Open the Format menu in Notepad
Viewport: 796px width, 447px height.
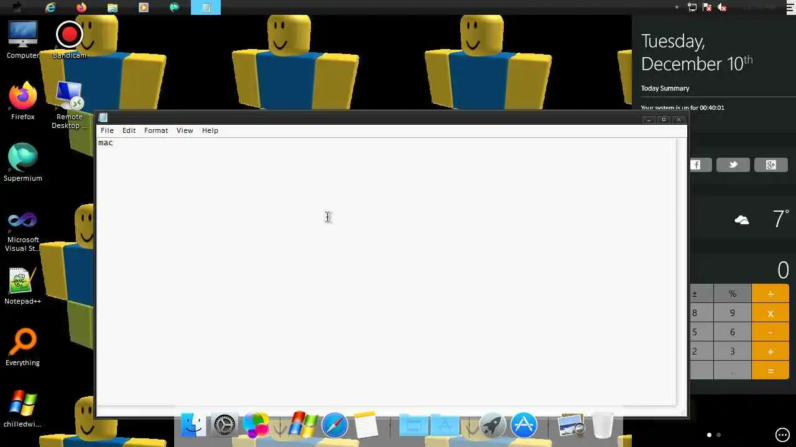(156, 130)
